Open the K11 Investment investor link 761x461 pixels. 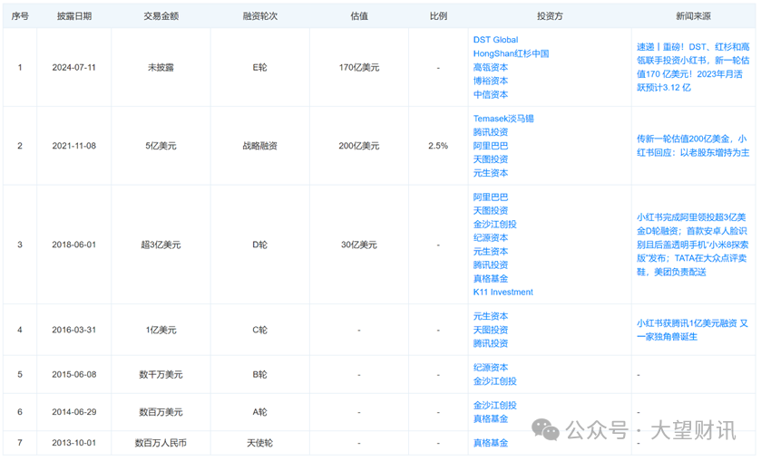[502, 292]
